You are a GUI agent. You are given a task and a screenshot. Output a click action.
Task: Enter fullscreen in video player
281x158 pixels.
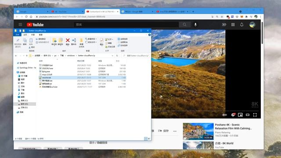coord(255,115)
